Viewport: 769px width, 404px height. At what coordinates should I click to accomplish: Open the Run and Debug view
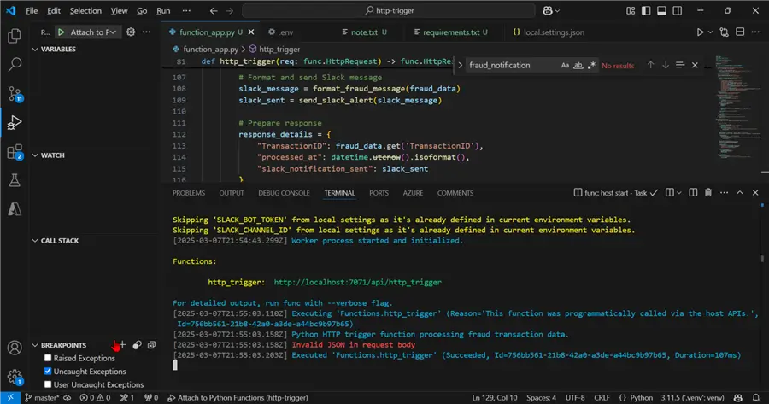tap(15, 123)
